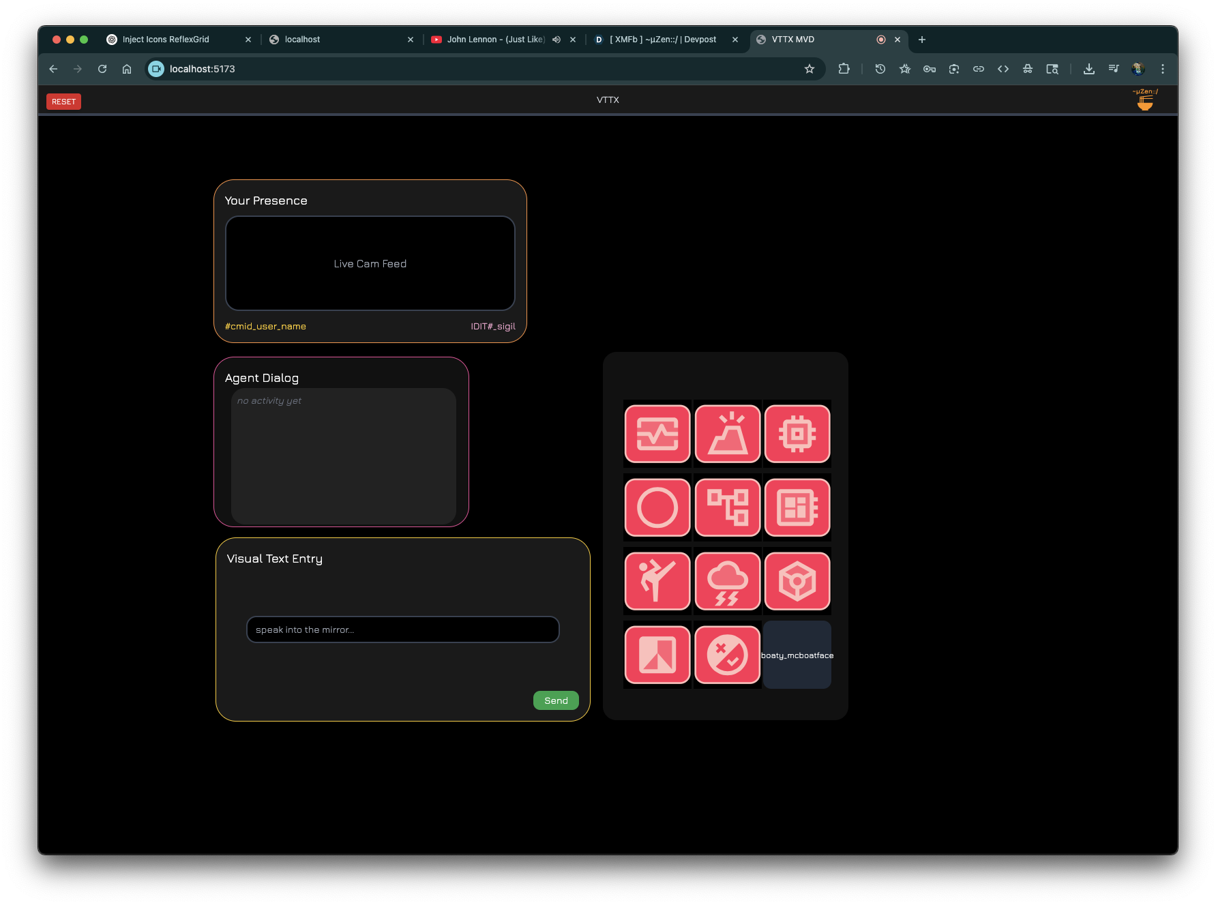Viewport: 1216px width, 905px height.
Task: Click the VTTX header title
Action: (608, 100)
